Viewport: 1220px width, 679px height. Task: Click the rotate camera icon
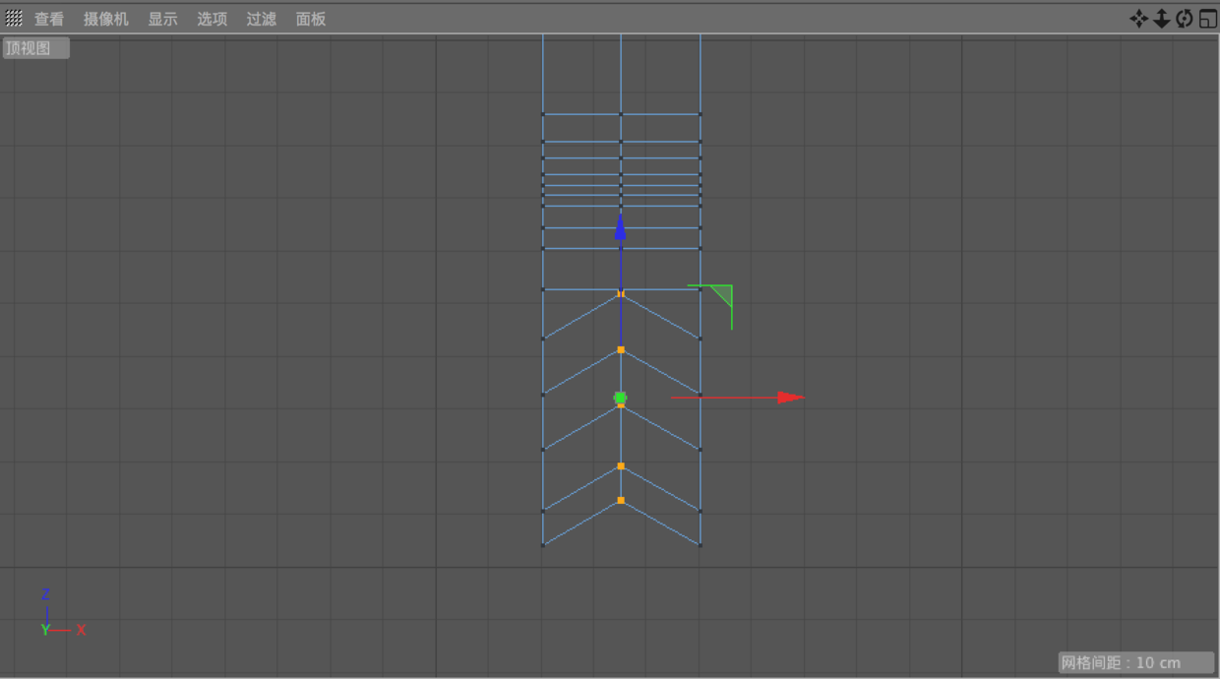(1185, 19)
